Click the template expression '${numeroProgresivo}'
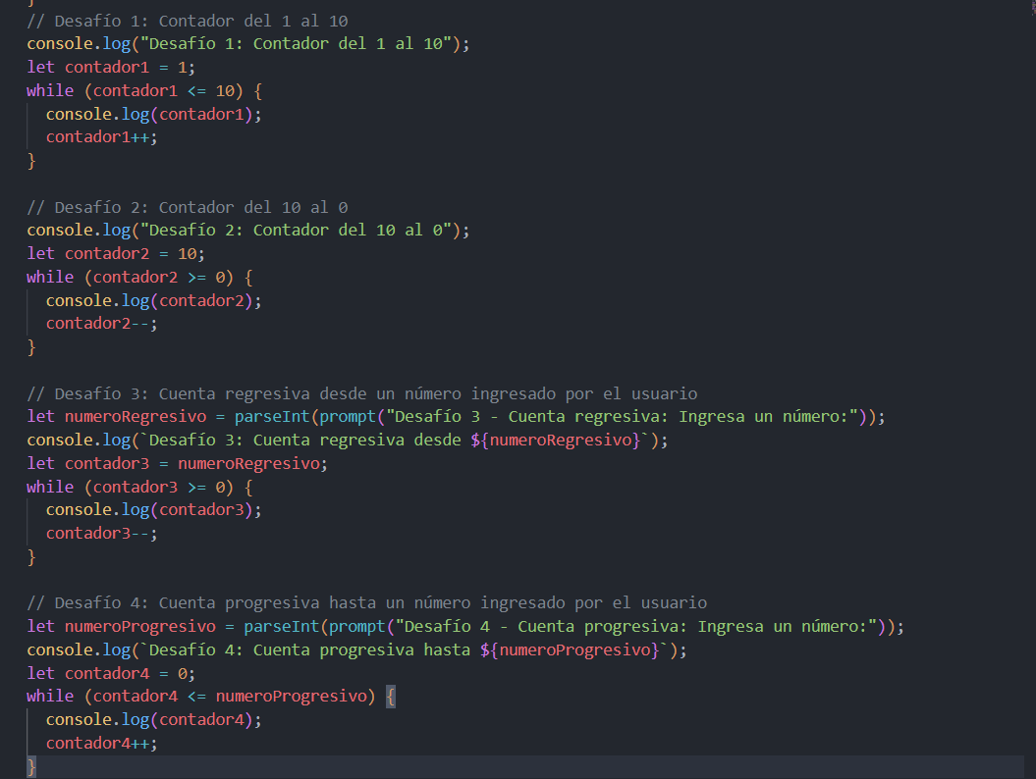 pos(570,650)
